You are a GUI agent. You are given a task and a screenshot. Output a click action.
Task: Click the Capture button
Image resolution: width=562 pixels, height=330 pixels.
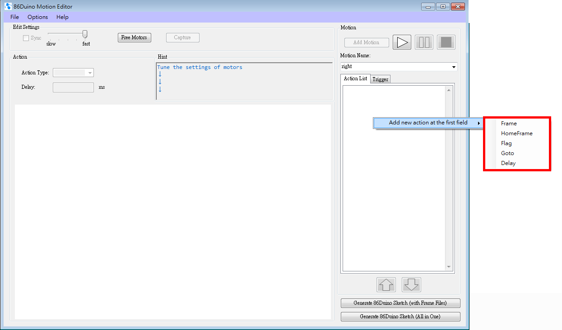[182, 37]
